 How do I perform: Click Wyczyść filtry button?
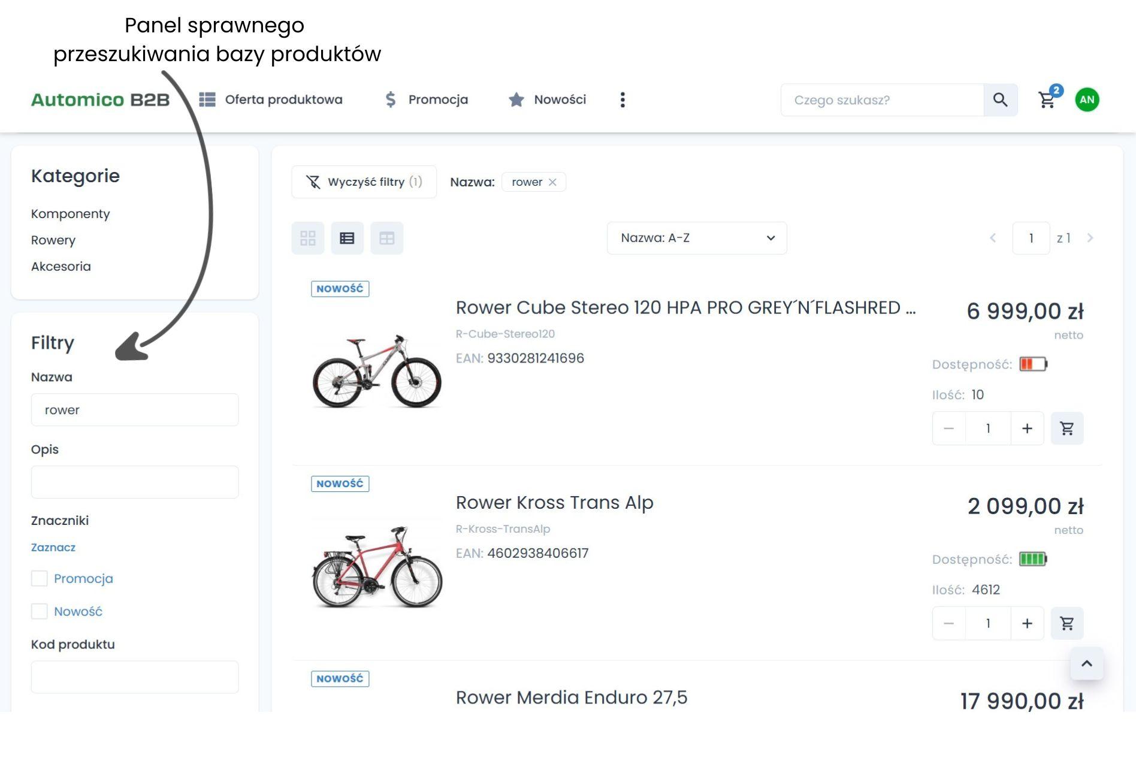(364, 182)
